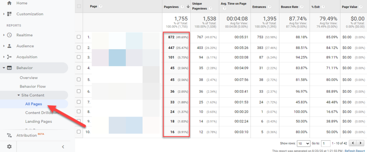367x152 pixels.
Task: Open Admin settings gear icon
Action: coord(9,146)
